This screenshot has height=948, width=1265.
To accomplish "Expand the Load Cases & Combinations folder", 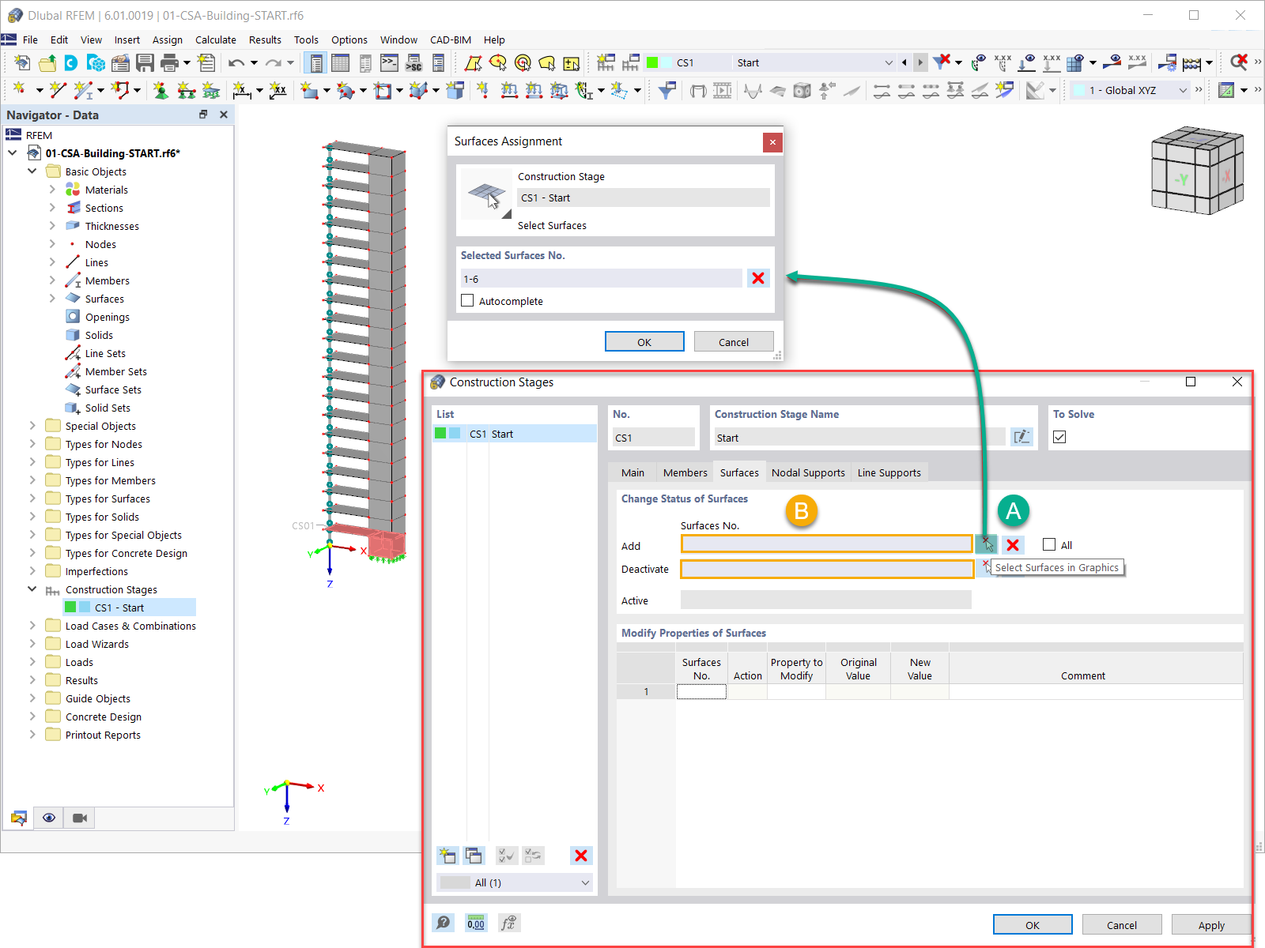I will 32,626.
